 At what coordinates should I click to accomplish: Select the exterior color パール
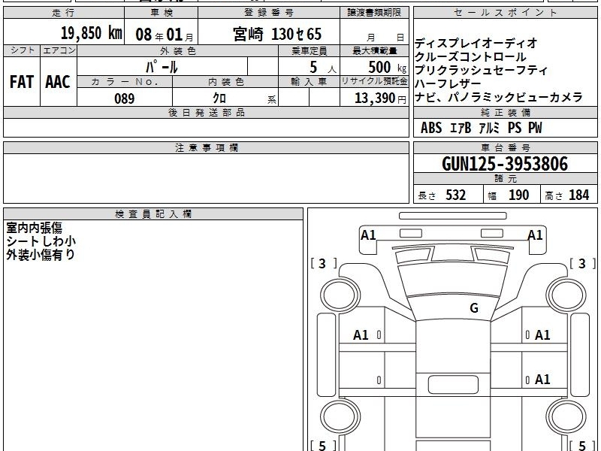[x=162, y=68]
